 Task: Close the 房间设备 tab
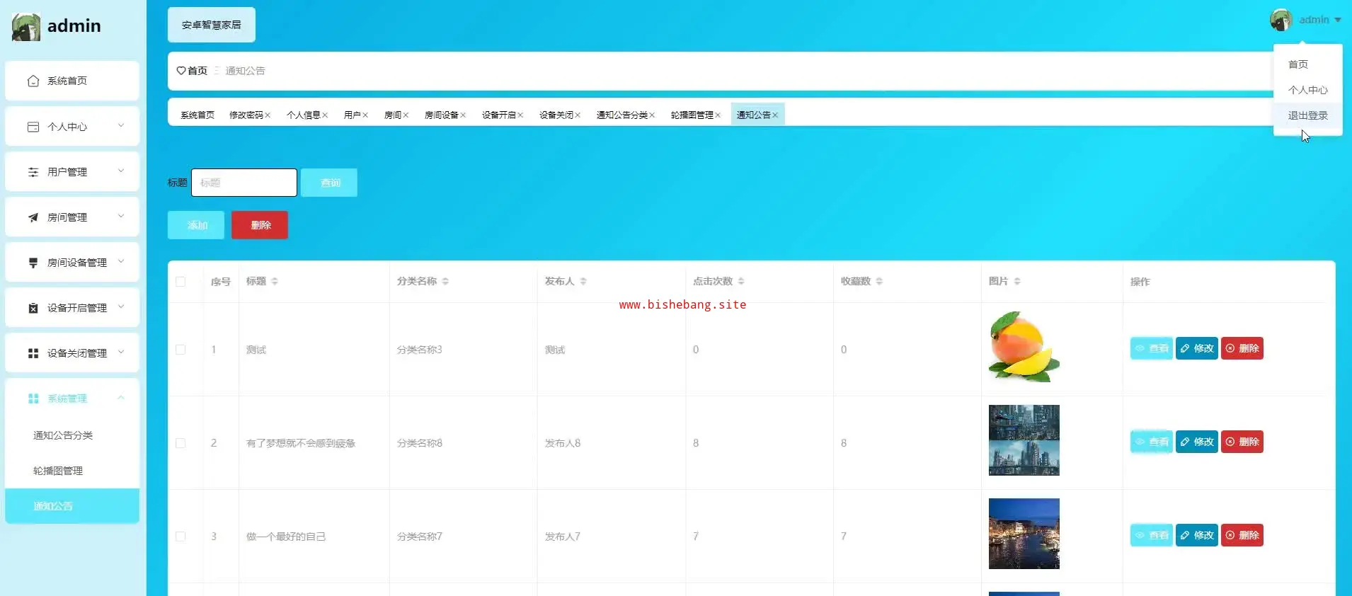[463, 115]
